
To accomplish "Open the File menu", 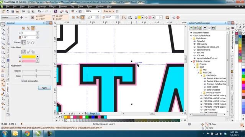I will 8,6.
